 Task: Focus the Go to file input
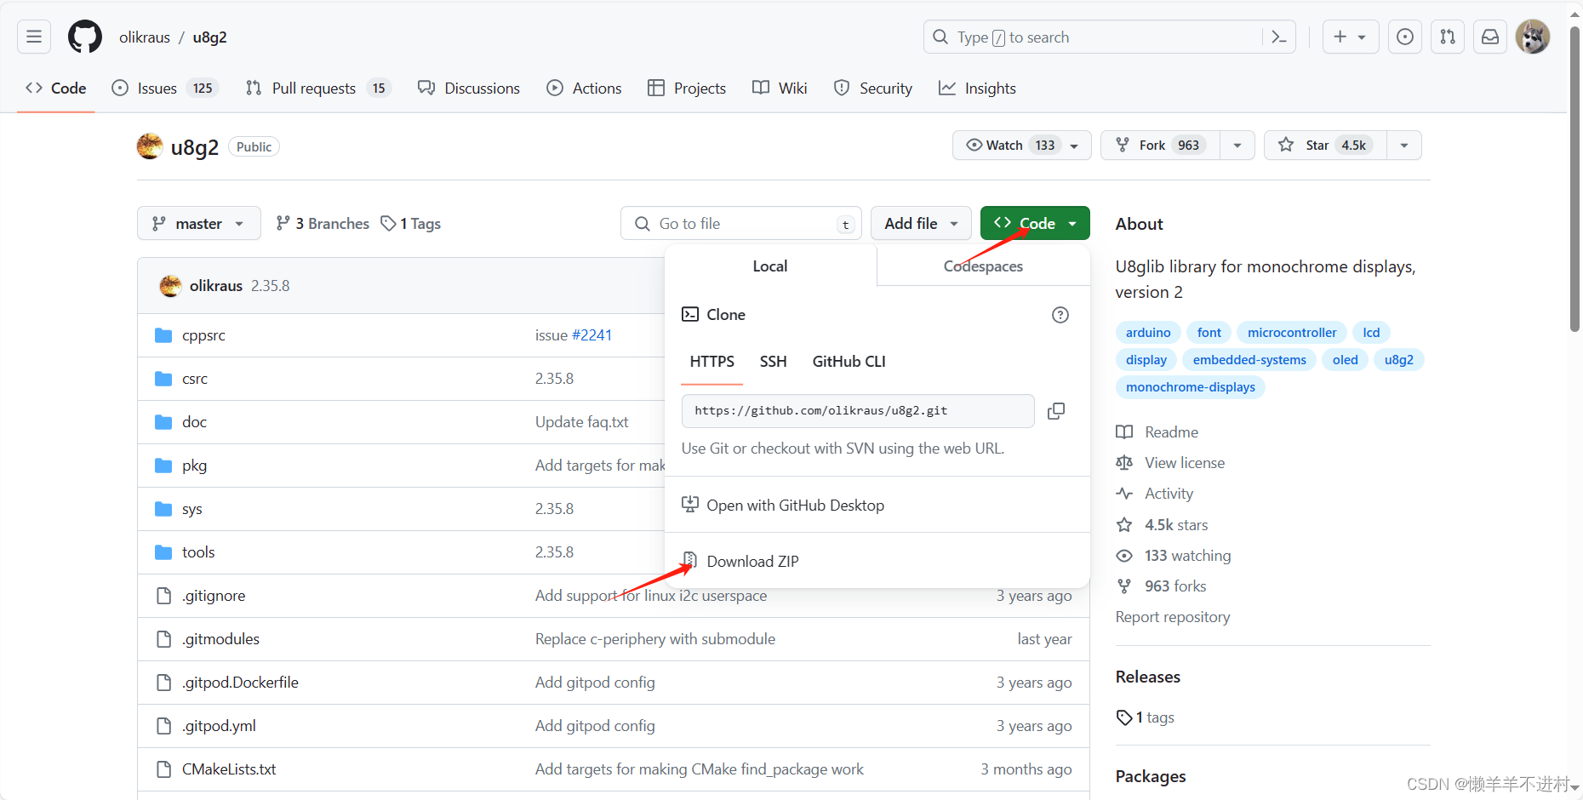click(741, 224)
